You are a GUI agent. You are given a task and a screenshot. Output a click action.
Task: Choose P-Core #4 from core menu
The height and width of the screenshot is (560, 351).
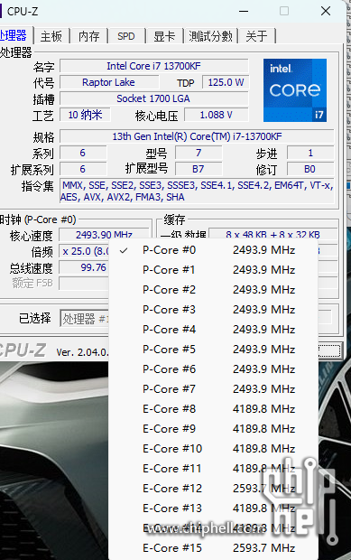click(213, 330)
